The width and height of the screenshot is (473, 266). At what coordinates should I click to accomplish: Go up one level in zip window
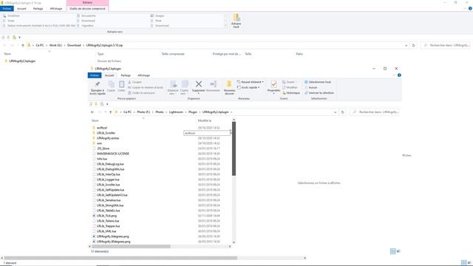[23, 45]
